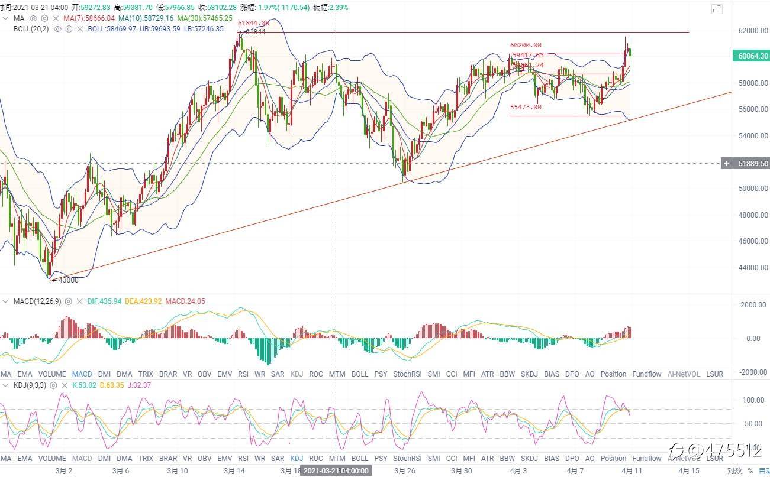The width and height of the screenshot is (770, 477).
Task: Select the ATR tab in the MACD panel row
Action: click(488, 374)
